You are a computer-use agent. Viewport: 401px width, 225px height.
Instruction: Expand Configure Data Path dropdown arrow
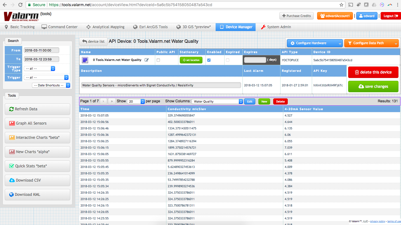396,43
